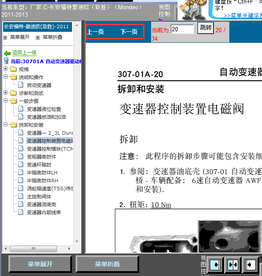
Task: Open 变速器— 2_3L Dura document
Action: tap(50, 133)
